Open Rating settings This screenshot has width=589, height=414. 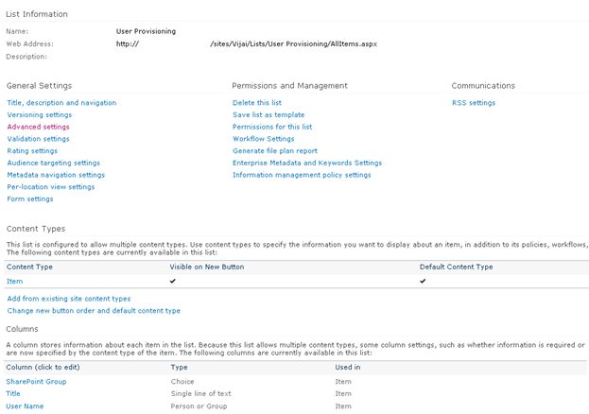tap(32, 150)
